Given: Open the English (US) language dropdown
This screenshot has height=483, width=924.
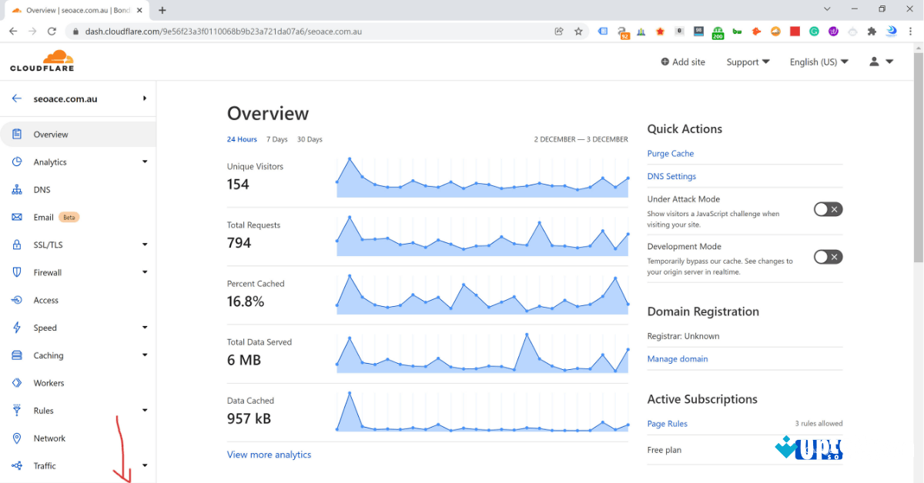Looking at the screenshot, I should [819, 62].
